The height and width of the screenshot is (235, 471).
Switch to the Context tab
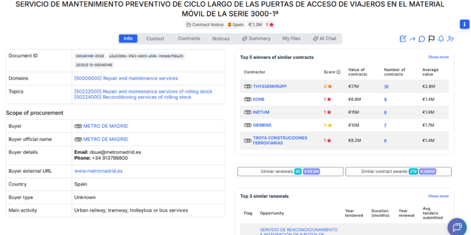pyautogui.click(x=155, y=39)
